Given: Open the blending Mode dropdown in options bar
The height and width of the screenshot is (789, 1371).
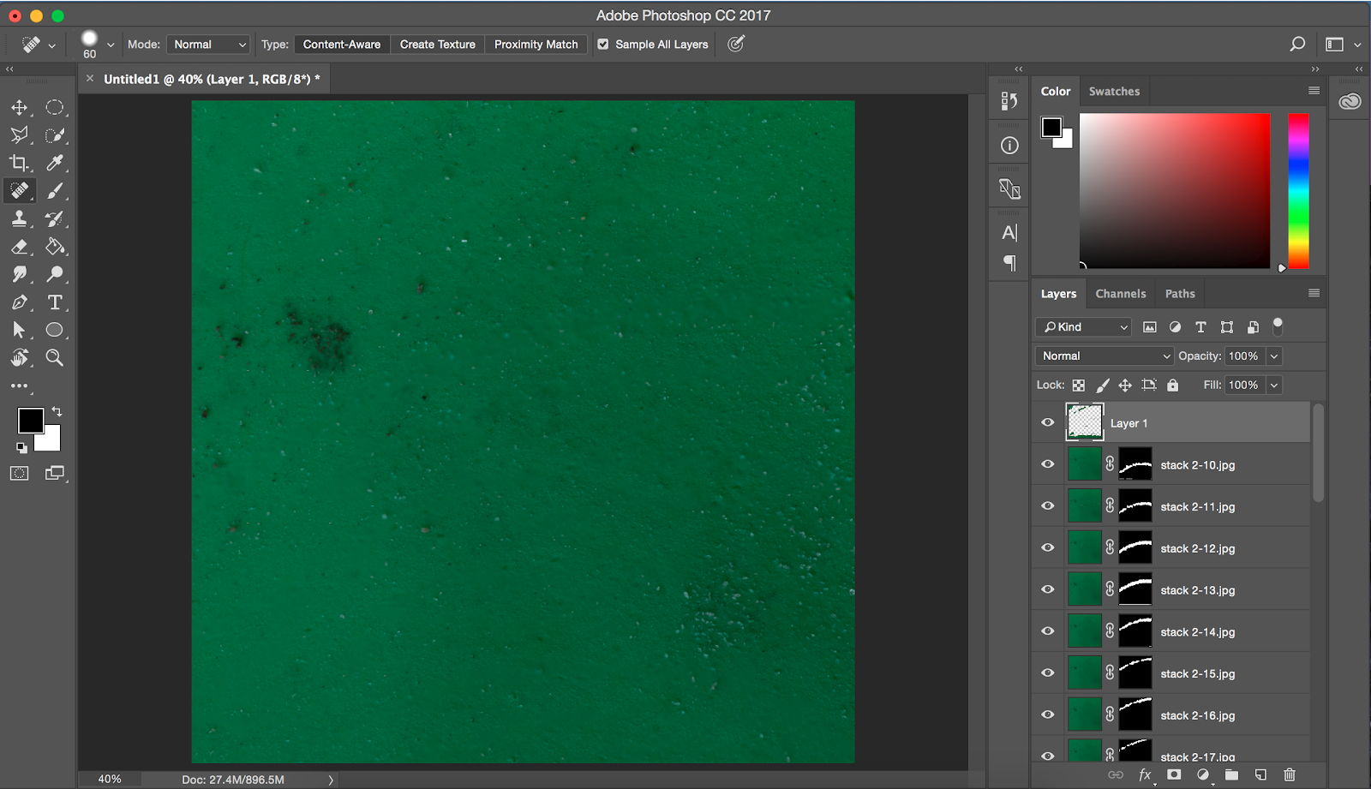Looking at the screenshot, I should pyautogui.click(x=209, y=45).
